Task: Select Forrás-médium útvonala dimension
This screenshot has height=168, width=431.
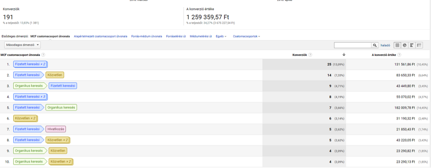Action: (146, 36)
